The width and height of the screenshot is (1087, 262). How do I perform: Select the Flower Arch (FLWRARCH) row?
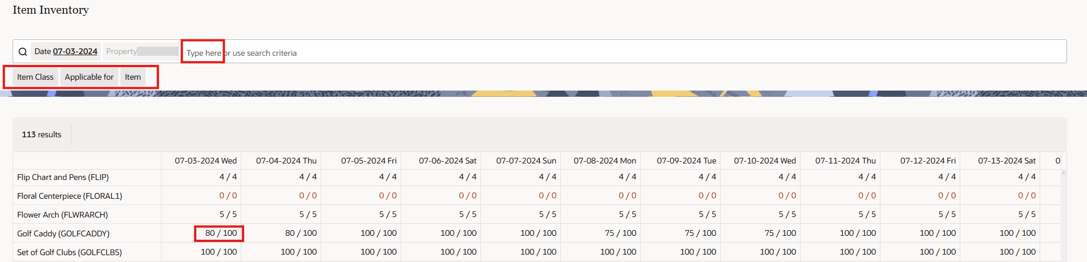536,214
